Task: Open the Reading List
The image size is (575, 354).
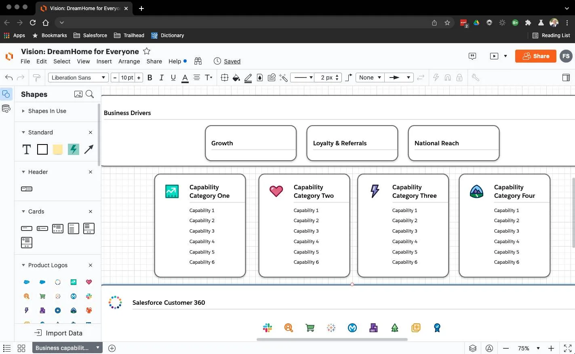Action: click(x=551, y=36)
